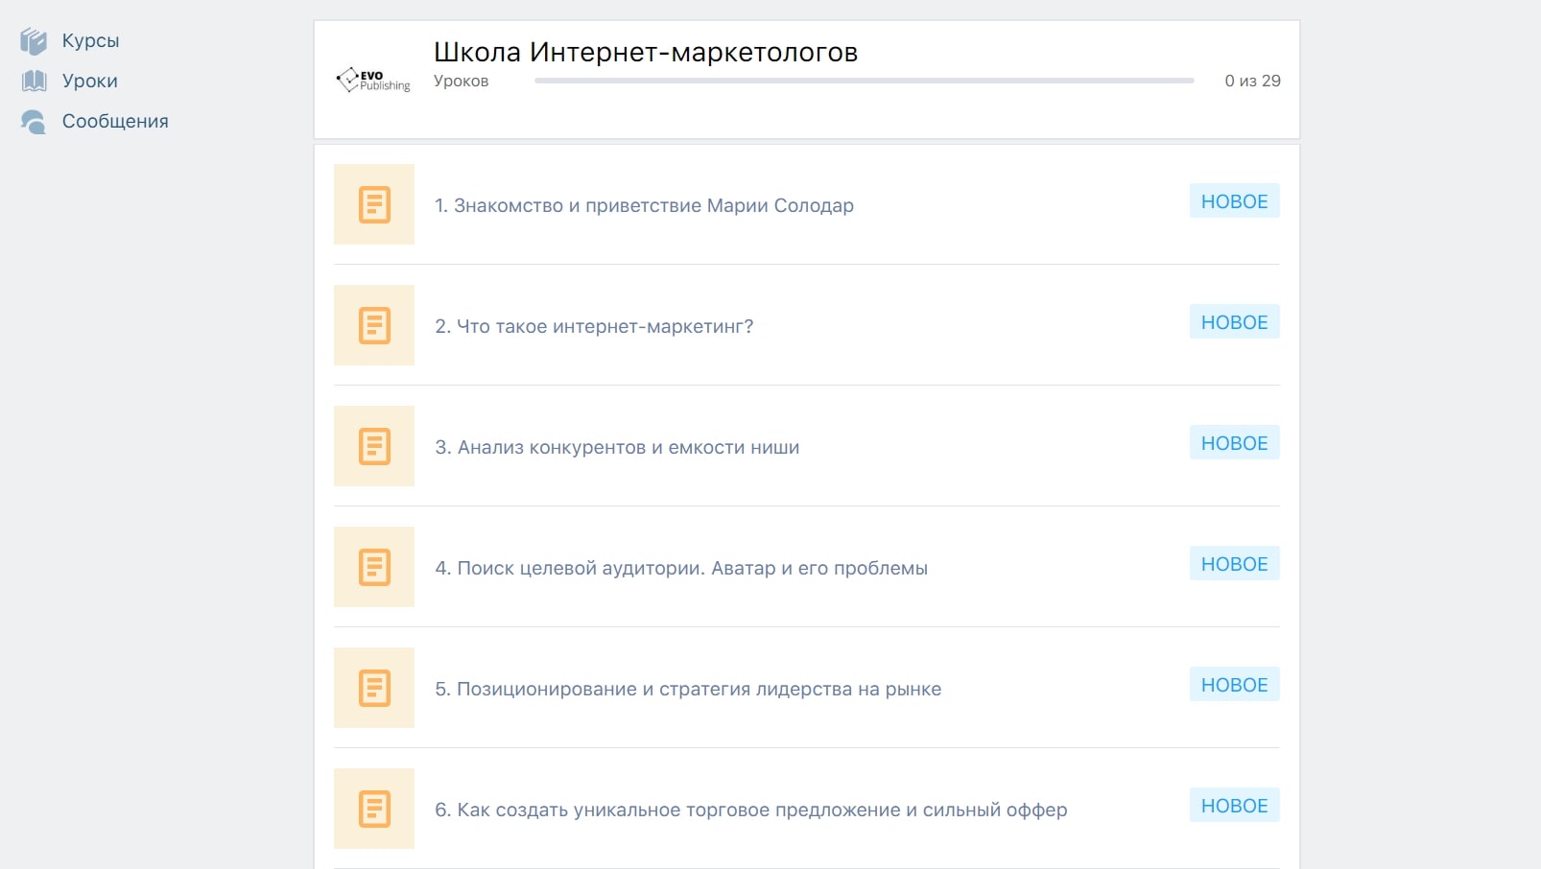Click the Сообщения chat bubble icon
Viewport: 1541px width, 869px height.
click(34, 122)
